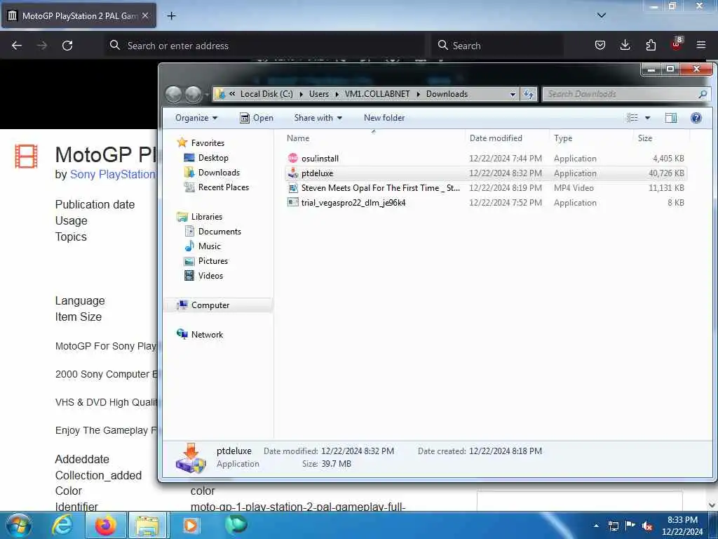This screenshot has height=539, width=718.
Task: Close the MotoGP PlayStation 2 tab
Action: tap(145, 15)
